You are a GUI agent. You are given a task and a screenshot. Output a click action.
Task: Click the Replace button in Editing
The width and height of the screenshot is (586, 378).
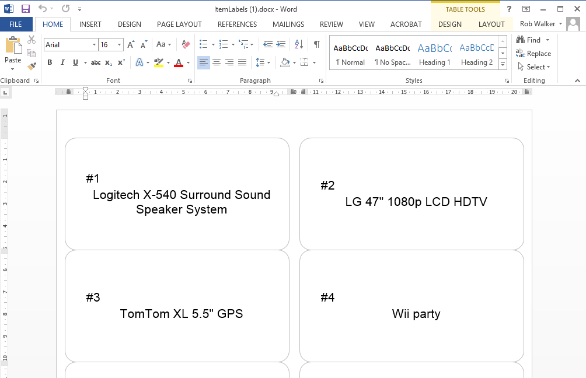[x=533, y=53]
